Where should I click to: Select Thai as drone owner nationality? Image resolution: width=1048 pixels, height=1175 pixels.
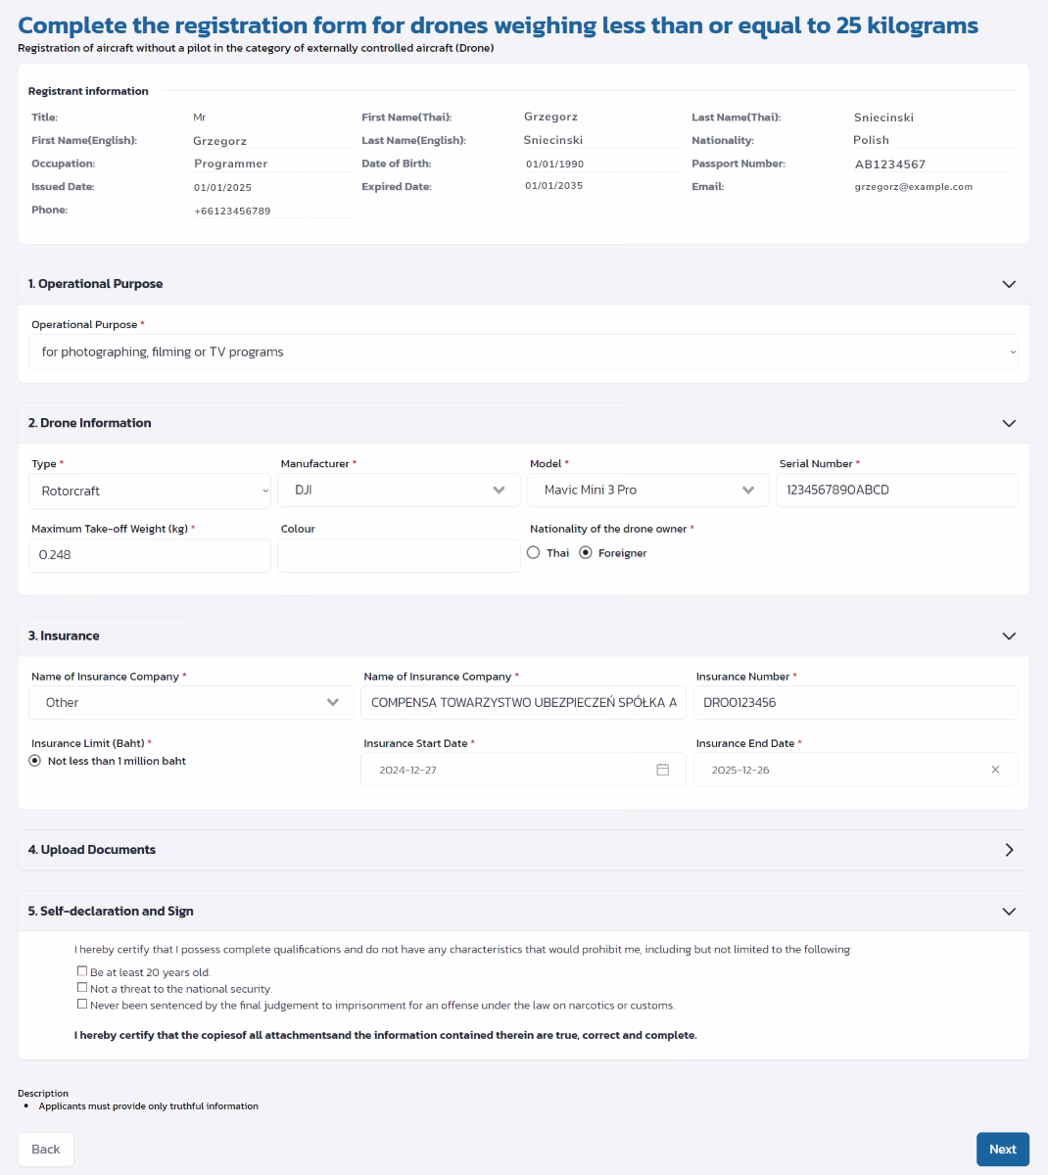[534, 552]
